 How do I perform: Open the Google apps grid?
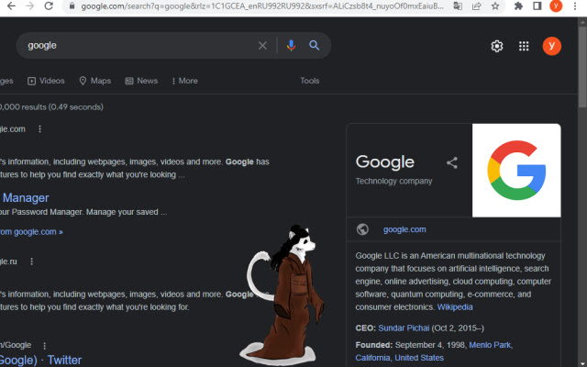524,46
